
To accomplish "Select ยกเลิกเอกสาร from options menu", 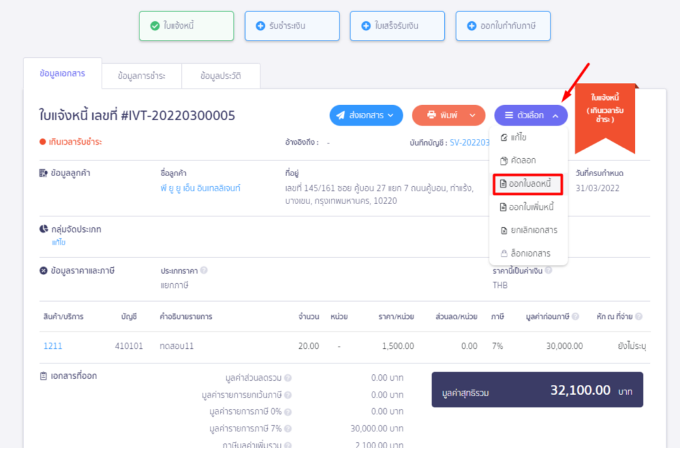I will pos(528,231).
